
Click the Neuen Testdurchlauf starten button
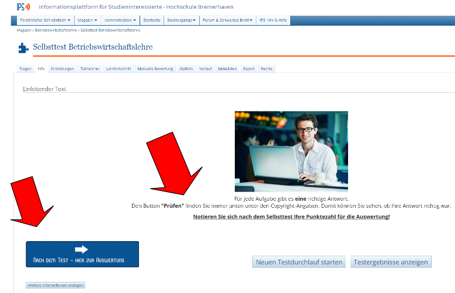point(298,262)
